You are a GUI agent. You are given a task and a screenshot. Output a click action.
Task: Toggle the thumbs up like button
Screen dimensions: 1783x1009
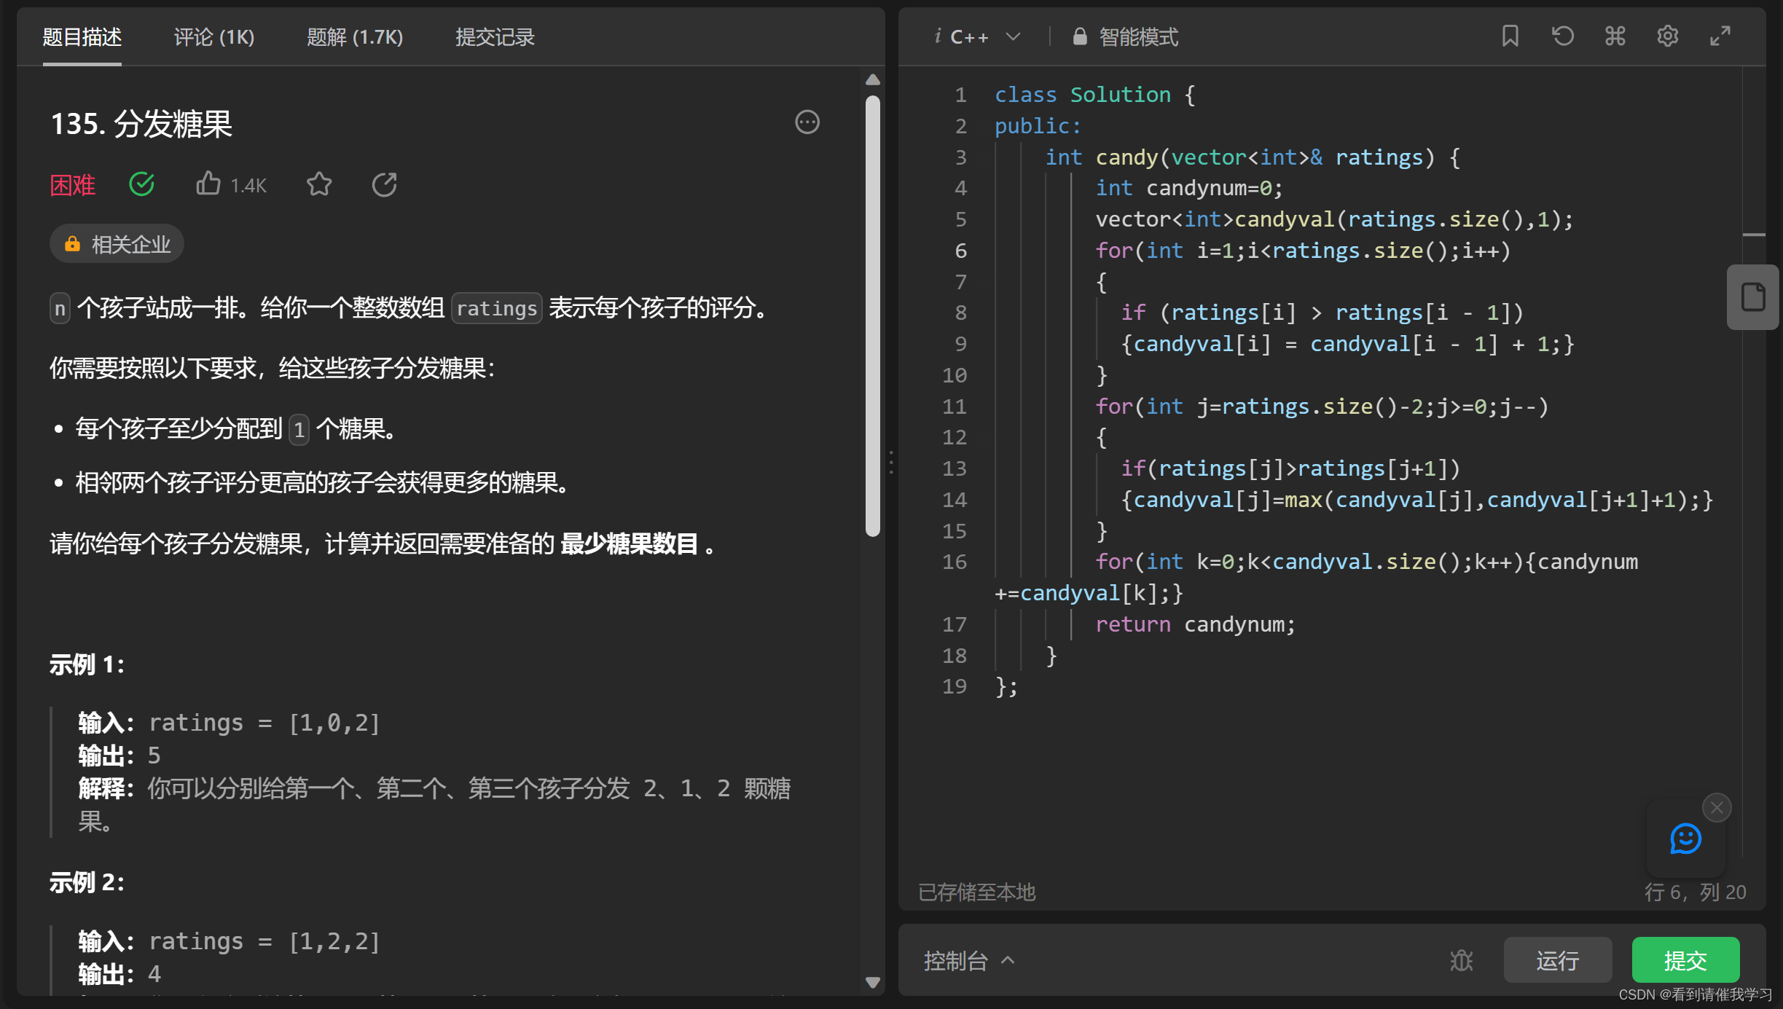click(208, 184)
